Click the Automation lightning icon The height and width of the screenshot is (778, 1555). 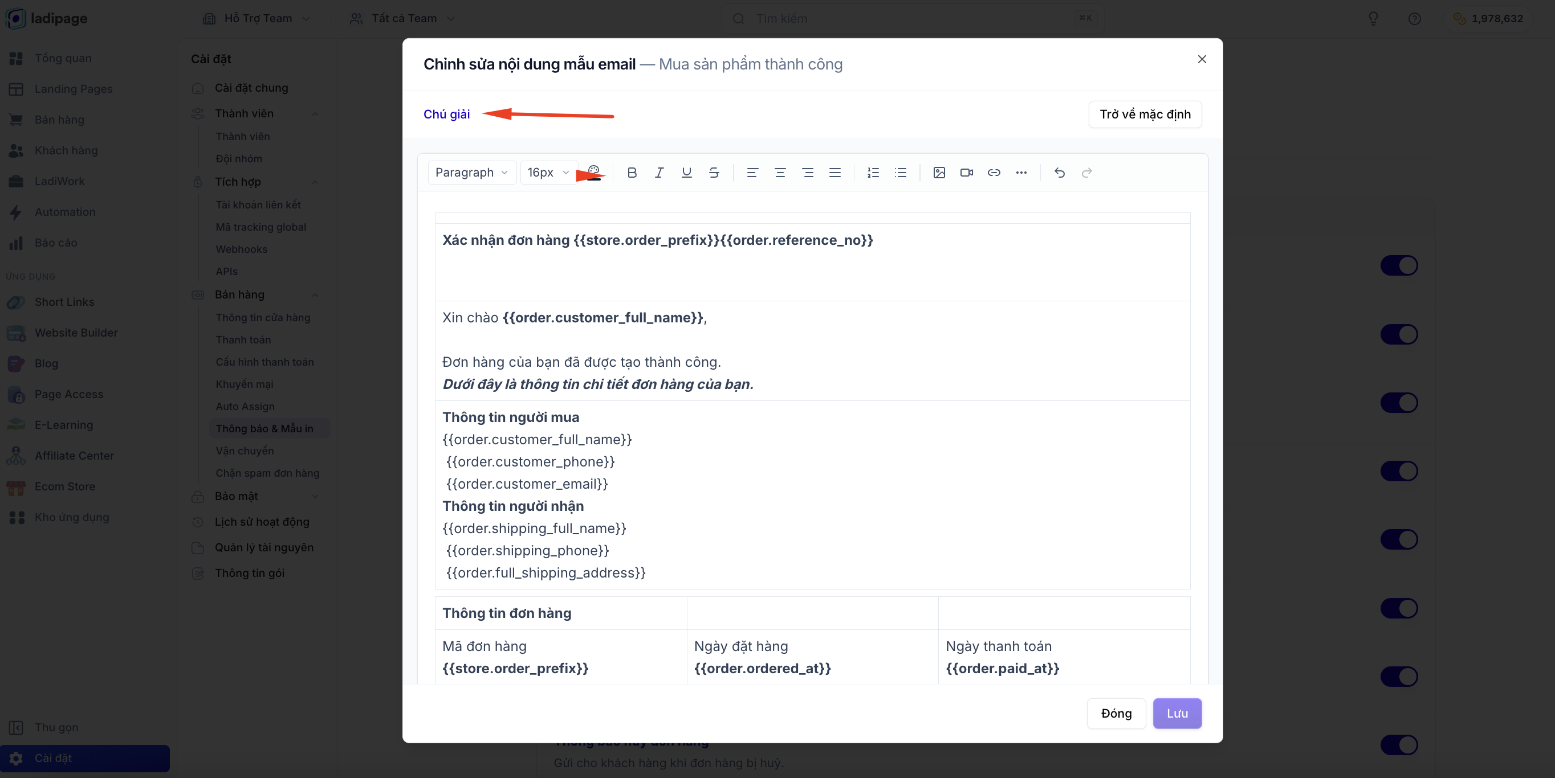[17, 212]
